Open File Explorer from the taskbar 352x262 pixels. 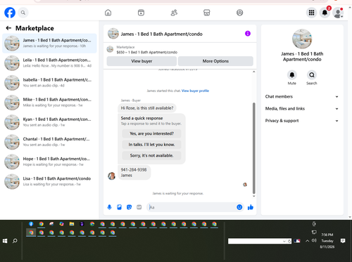coord(72,224)
